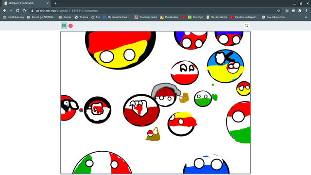The image size is (311, 175).
Task: Open the Countriey ranks bookmark
Action: pos(146,17)
